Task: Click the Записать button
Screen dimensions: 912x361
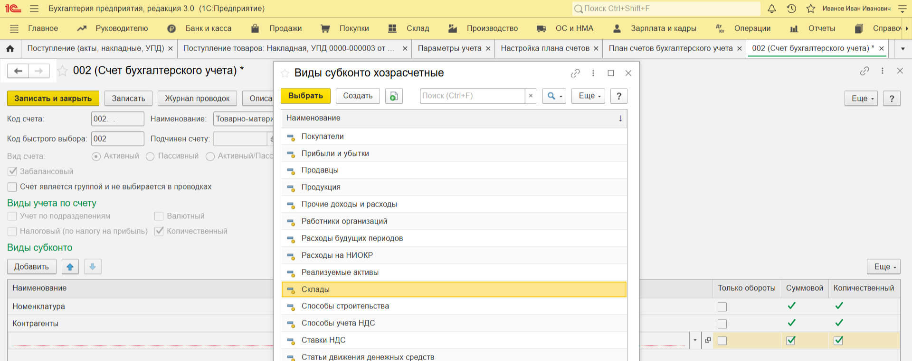Action: pyautogui.click(x=128, y=99)
